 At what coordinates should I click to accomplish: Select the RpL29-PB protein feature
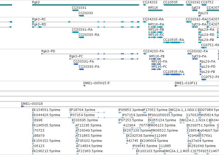pos(200,74)
